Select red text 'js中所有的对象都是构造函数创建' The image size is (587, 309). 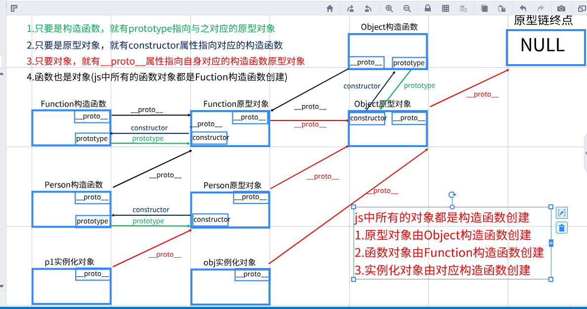coord(442,218)
